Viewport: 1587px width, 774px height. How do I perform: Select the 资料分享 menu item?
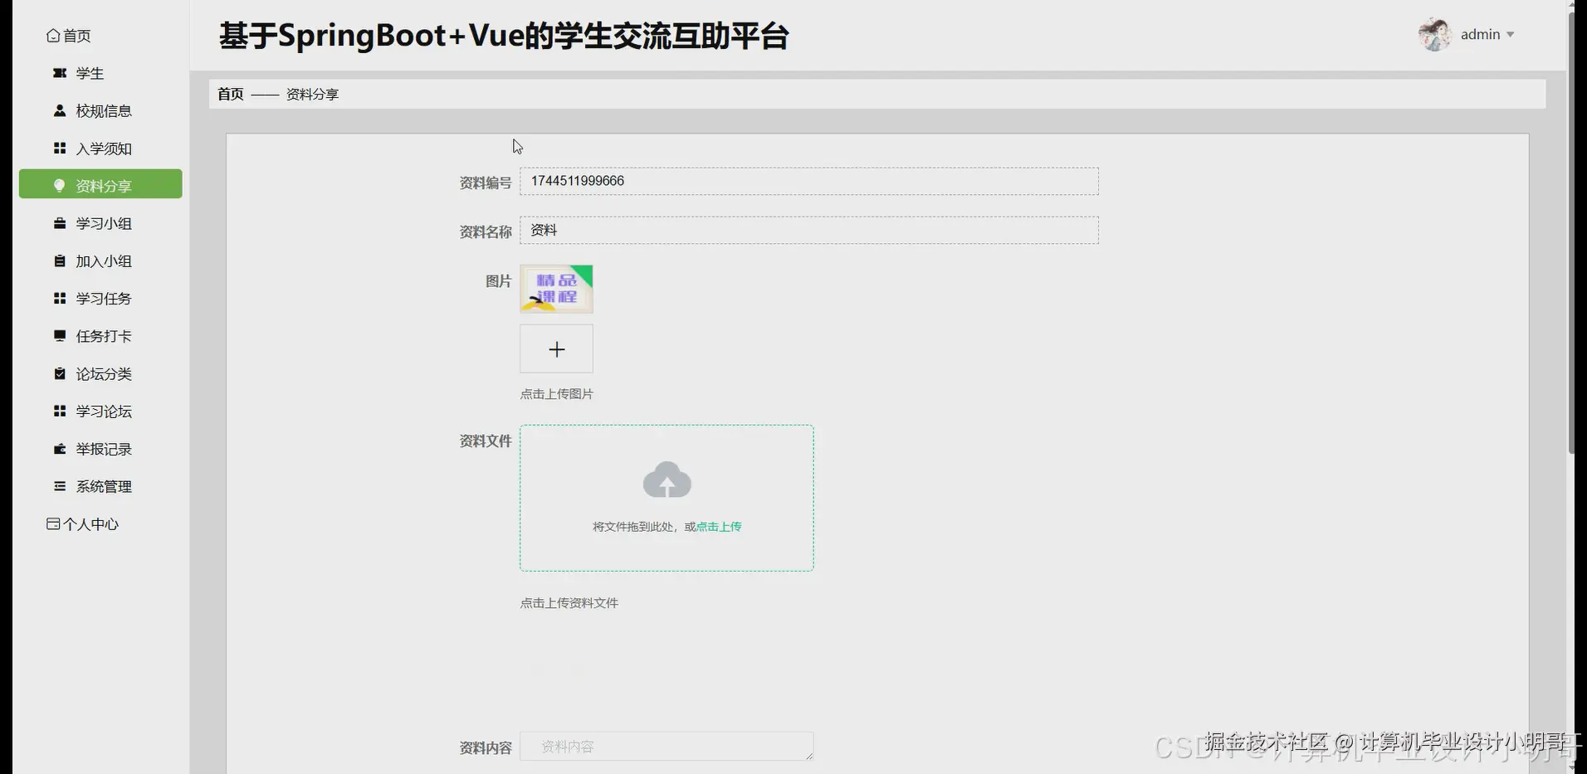pyautogui.click(x=101, y=185)
